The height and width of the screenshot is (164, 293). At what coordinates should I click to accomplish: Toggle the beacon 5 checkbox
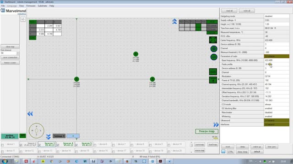pos(76,145)
